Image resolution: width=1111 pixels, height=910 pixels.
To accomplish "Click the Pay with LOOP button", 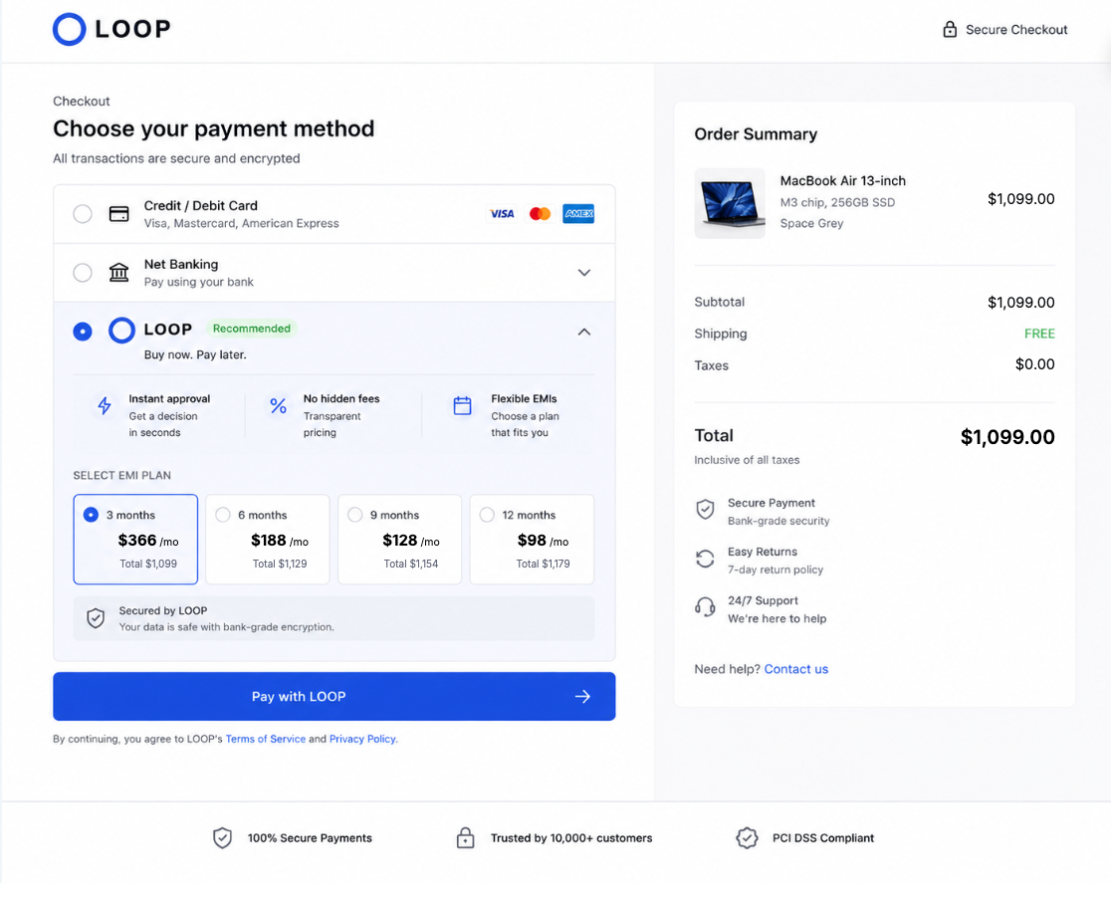I will (x=334, y=697).
